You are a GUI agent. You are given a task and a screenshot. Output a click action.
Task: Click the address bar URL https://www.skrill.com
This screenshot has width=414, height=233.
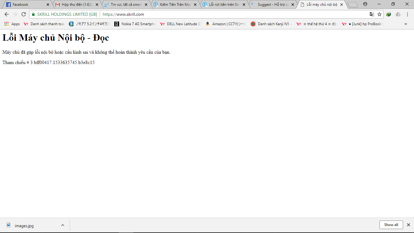coord(123,14)
